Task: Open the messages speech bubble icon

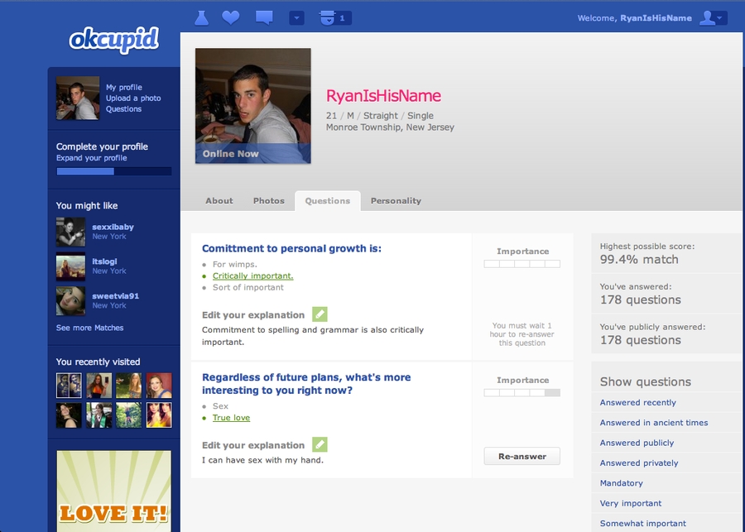Action: point(264,17)
